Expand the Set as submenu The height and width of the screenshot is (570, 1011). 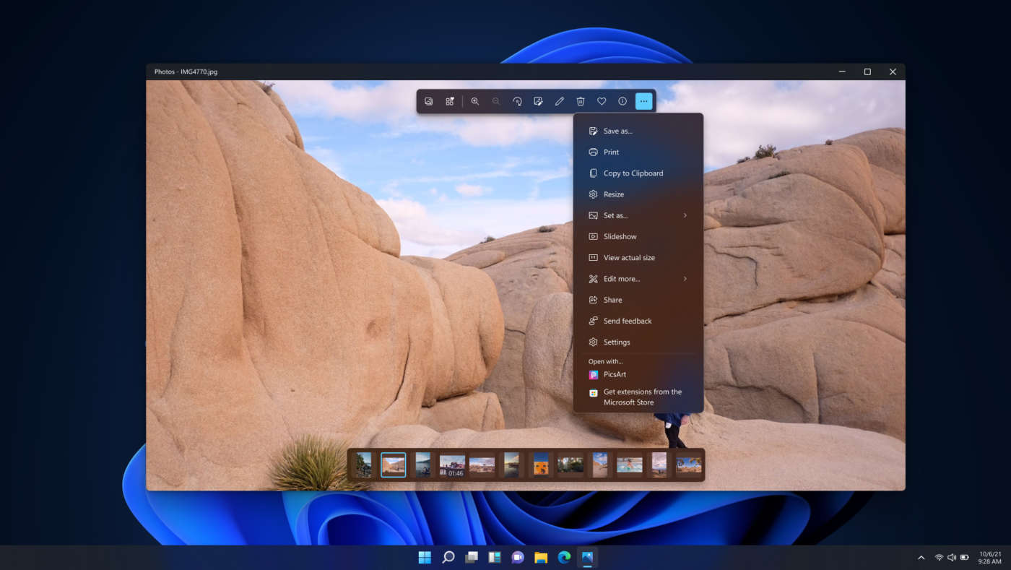pos(638,215)
